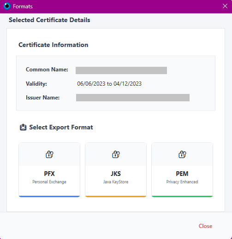
Task: Click the Common Name label
Action: point(47,70)
